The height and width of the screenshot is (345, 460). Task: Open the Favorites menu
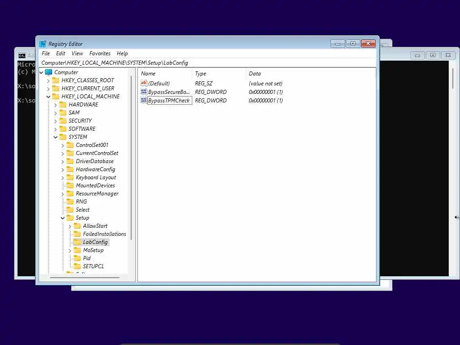pyautogui.click(x=100, y=53)
